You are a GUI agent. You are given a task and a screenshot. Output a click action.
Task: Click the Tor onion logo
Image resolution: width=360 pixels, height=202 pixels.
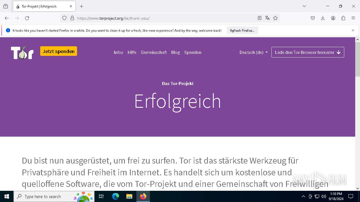(x=22, y=52)
